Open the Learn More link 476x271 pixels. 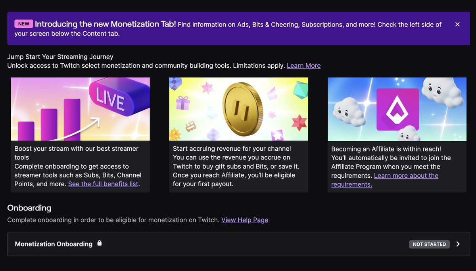click(x=304, y=66)
